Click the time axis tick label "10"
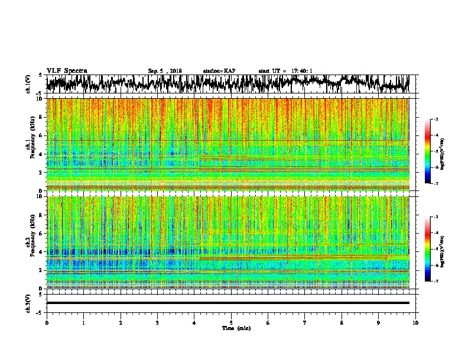This screenshot has width=468, height=362. point(415,323)
